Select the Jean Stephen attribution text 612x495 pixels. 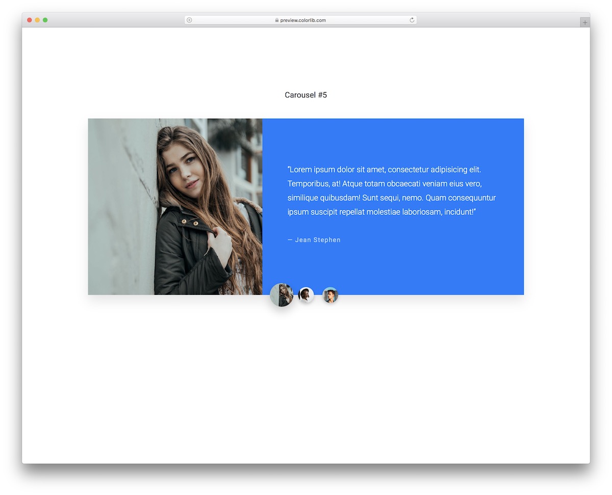[314, 239]
